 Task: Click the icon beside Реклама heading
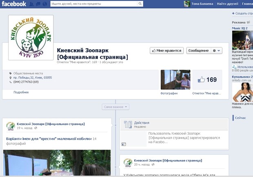[249, 22]
